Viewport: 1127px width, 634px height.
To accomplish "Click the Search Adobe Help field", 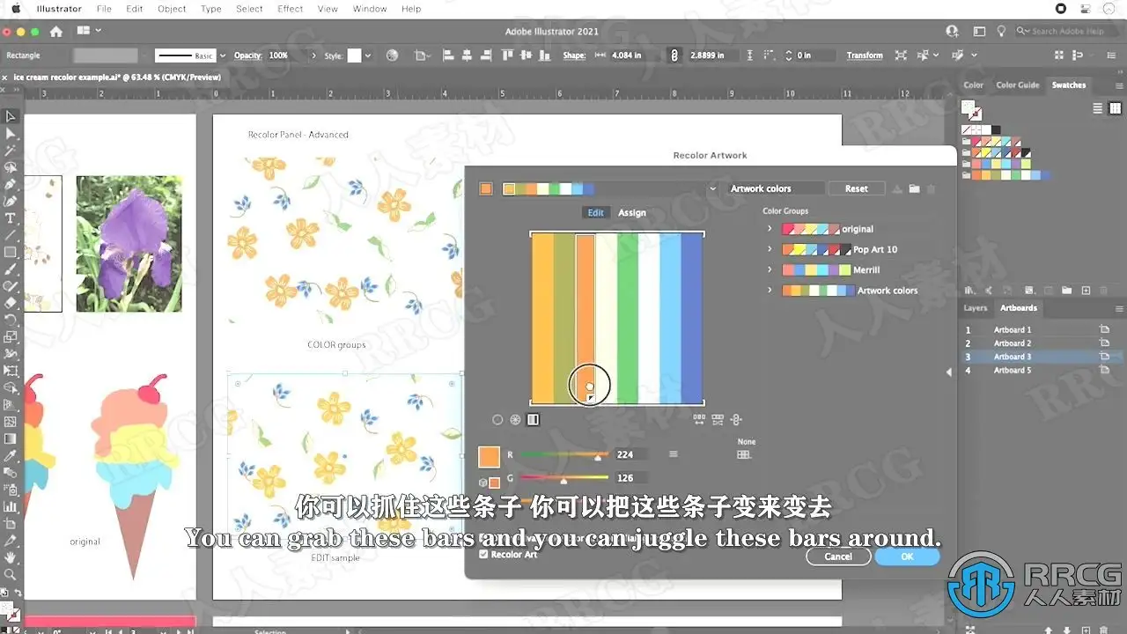I will coord(1067,31).
